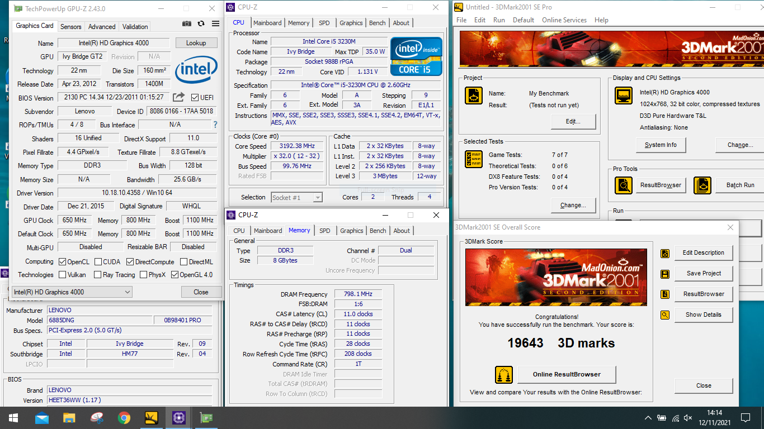Image resolution: width=764 pixels, height=429 pixels.
Task: Toggle OpenCL checkbox
Action: click(x=62, y=262)
